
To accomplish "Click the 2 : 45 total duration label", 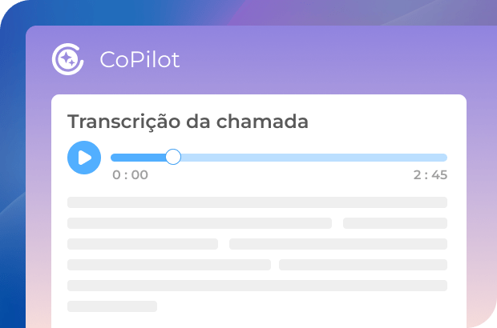I will [430, 175].
